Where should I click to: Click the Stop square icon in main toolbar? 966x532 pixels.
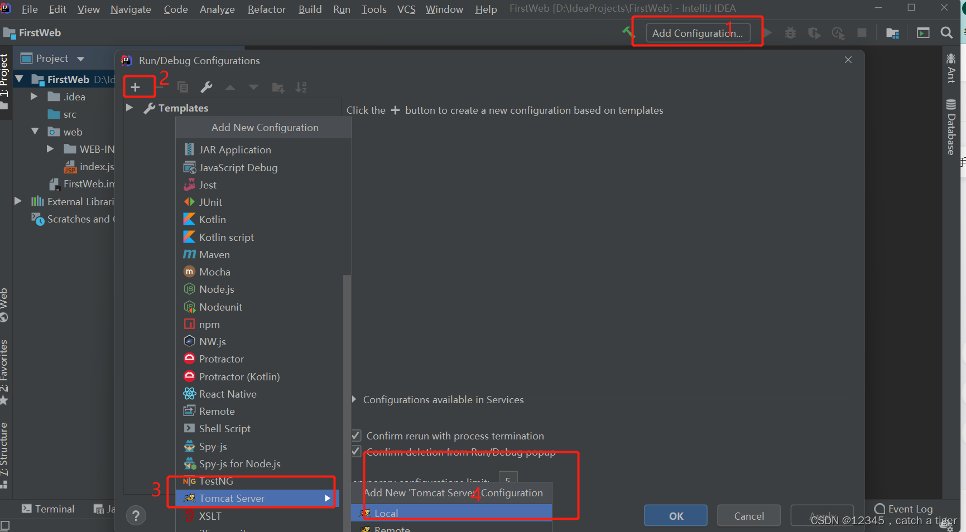coord(862,33)
